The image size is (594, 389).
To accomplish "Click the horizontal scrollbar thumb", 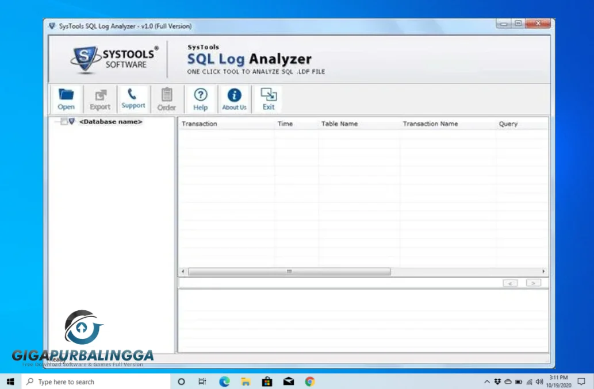I will coord(289,271).
